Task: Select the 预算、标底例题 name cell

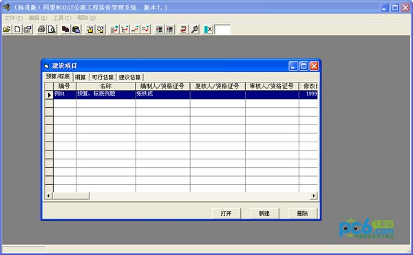Action: [x=106, y=95]
